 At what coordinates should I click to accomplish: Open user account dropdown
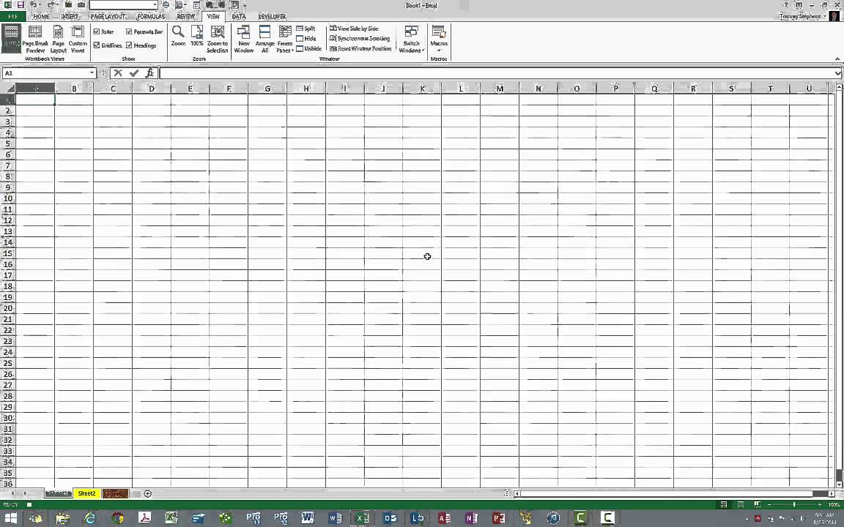tap(825, 17)
